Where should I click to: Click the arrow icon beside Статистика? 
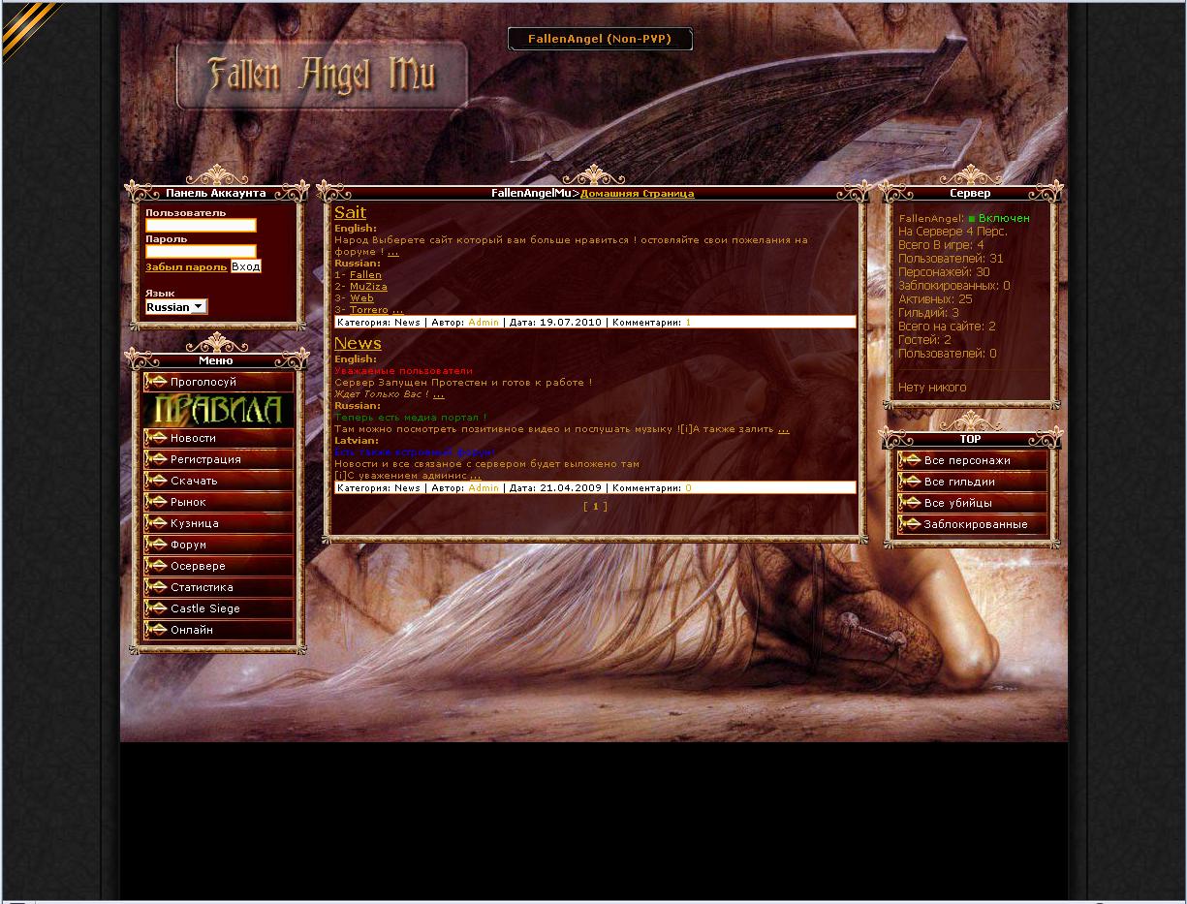[x=156, y=587]
